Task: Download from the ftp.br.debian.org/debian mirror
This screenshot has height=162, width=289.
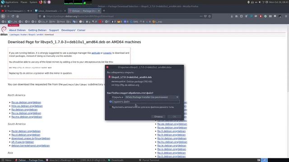Action: pos(26,131)
